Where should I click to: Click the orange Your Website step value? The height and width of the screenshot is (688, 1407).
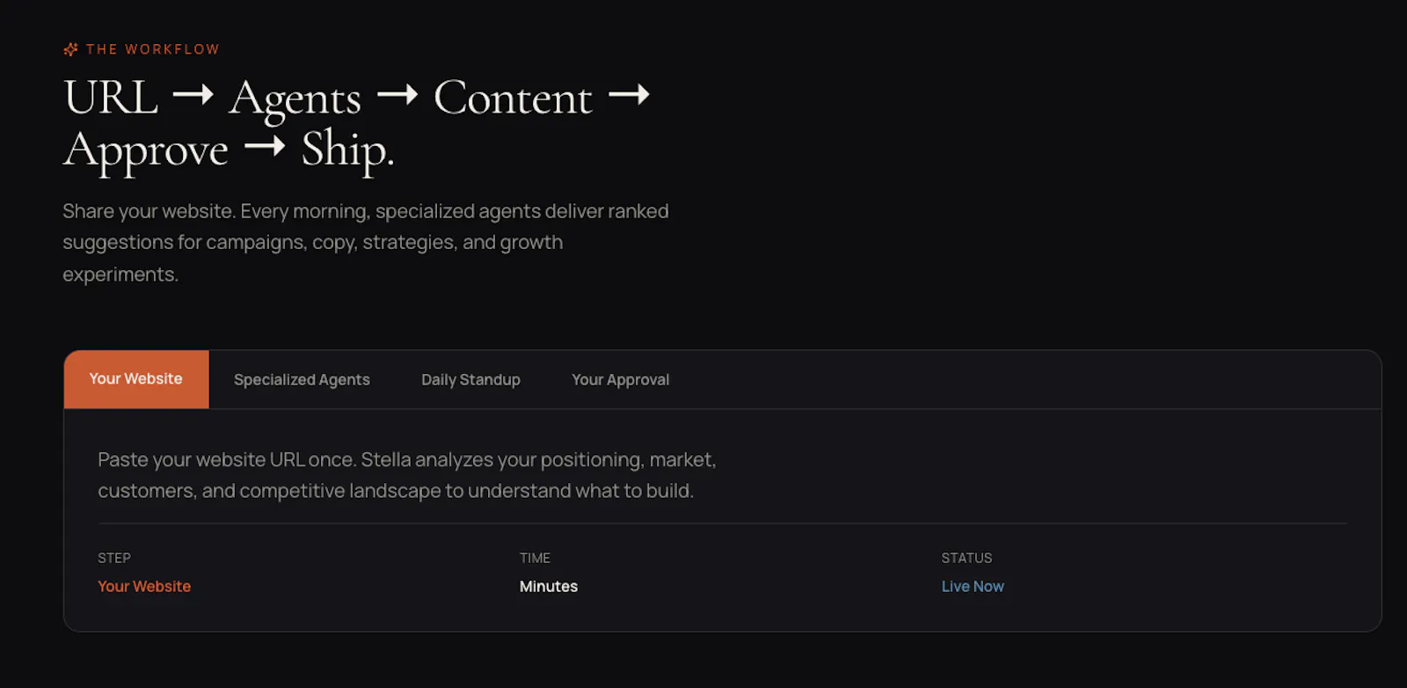tap(144, 586)
